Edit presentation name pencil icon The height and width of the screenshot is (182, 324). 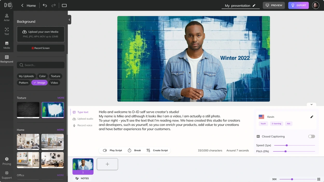(254, 5)
